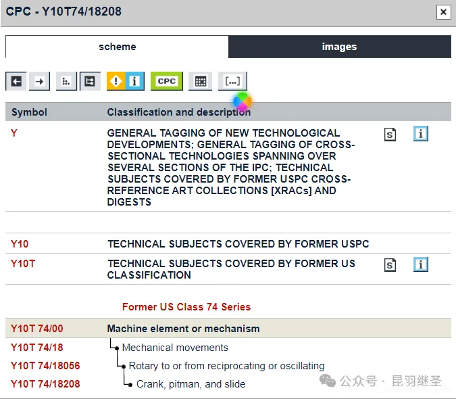Open the table grid icon
This screenshot has width=456, height=399.
coord(200,81)
